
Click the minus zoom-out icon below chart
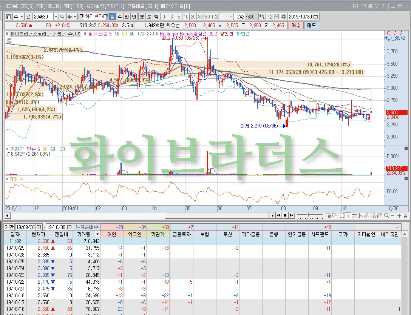coord(392,215)
